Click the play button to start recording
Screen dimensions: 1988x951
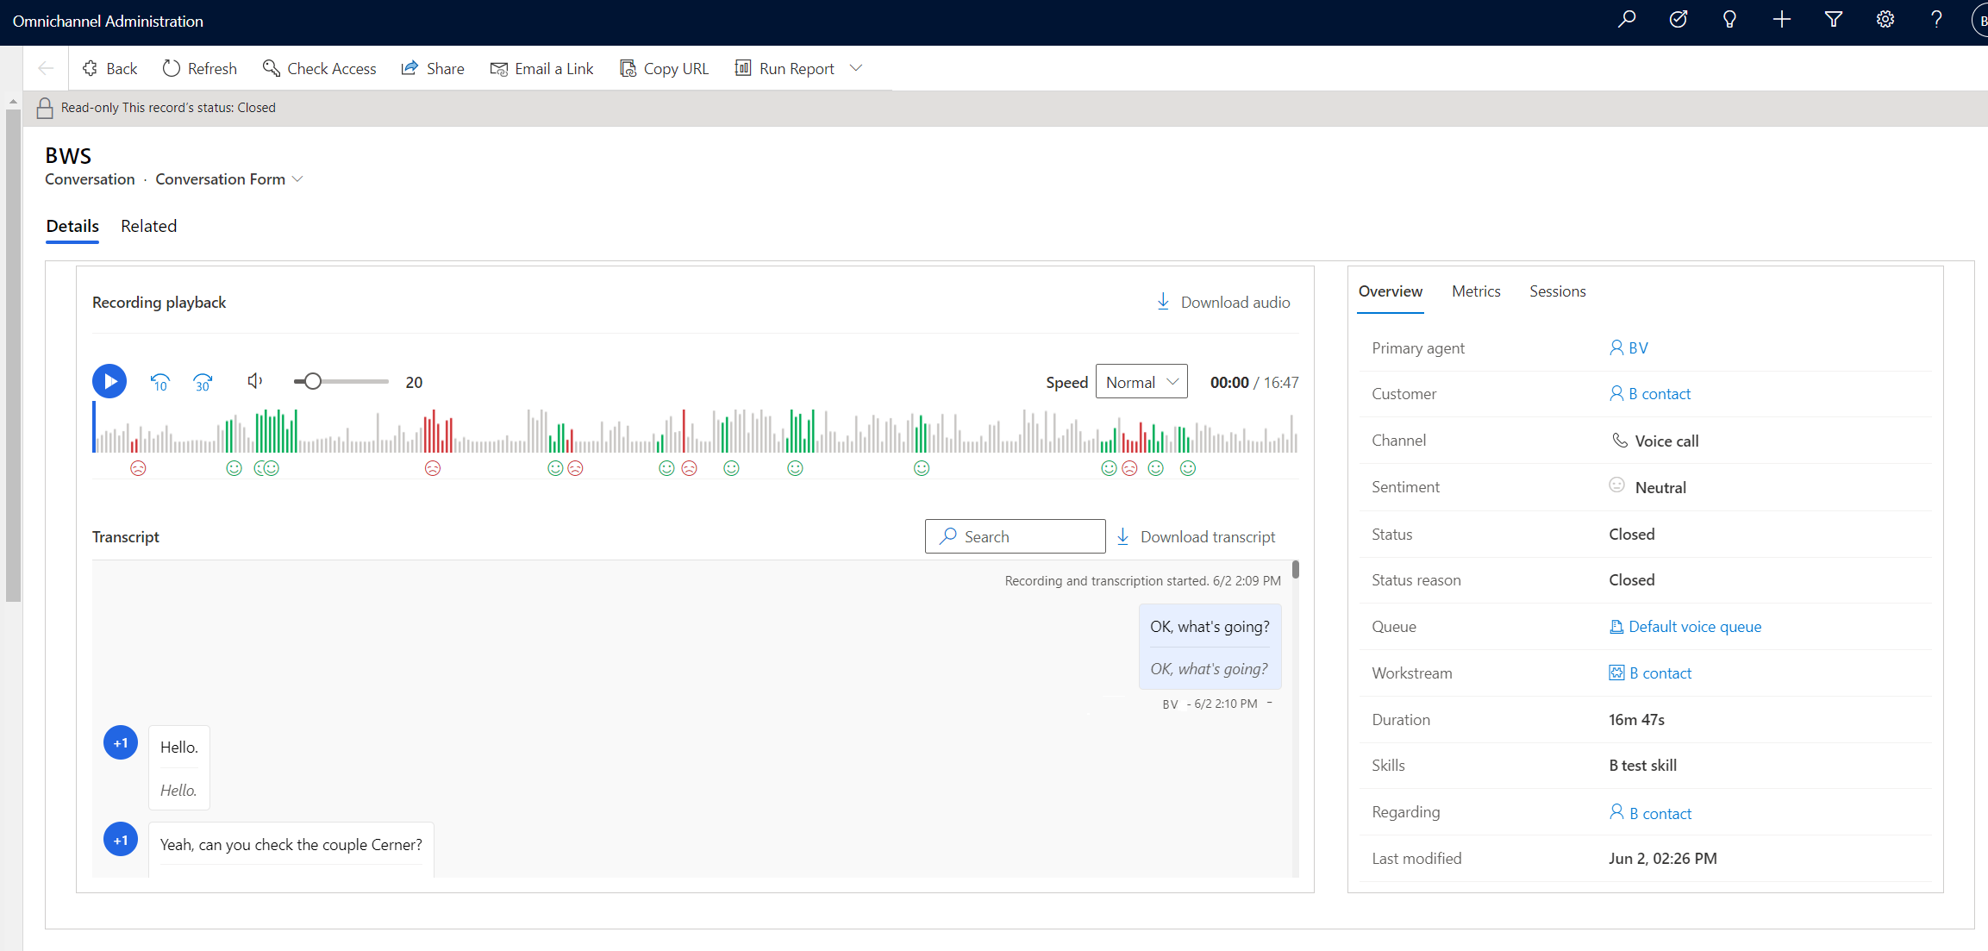coord(110,379)
